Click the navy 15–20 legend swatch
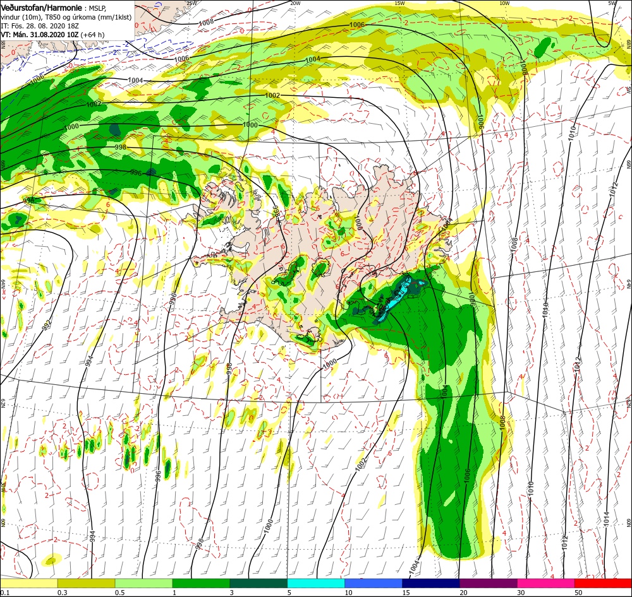Image resolution: width=632 pixels, height=597 pixels. [x=431, y=583]
